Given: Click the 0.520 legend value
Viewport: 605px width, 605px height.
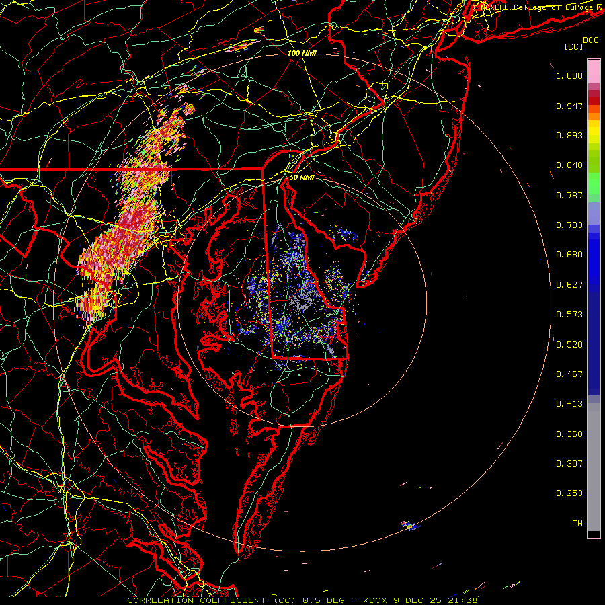Looking at the screenshot, I should coord(569,345).
